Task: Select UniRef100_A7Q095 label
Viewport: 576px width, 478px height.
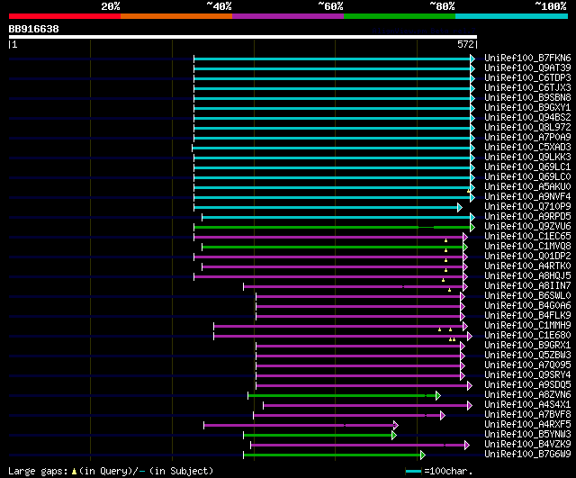Action: click(x=527, y=365)
